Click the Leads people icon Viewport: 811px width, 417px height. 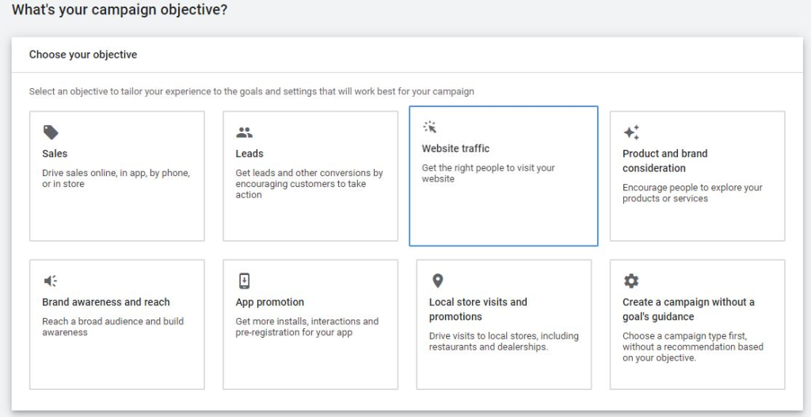[x=244, y=132]
